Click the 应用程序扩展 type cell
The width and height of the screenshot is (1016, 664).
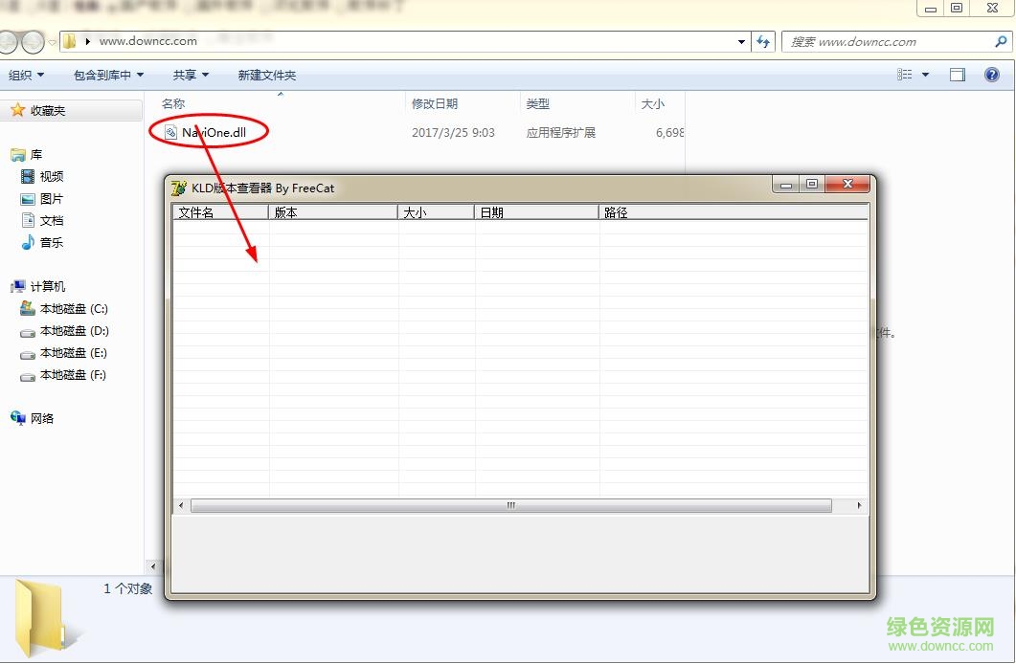click(x=560, y=133)
